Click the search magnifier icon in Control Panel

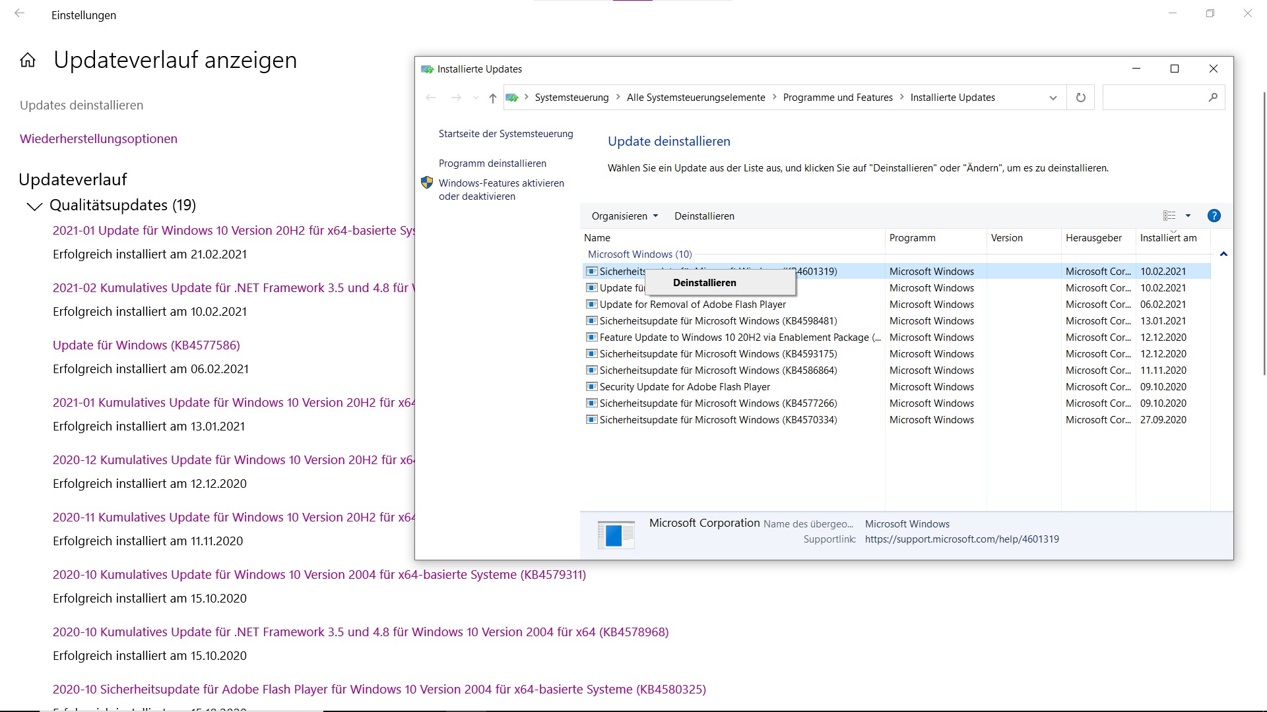tap(1213, 98)
